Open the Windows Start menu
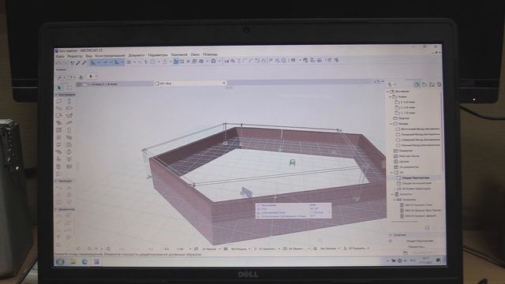The height and width of the screenshot is (284, 505). (60, 261)
